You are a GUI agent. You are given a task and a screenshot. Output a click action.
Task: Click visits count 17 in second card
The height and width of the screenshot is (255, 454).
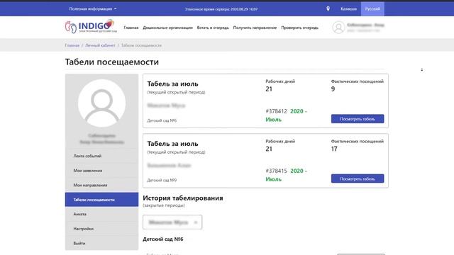tap(334, 149)
